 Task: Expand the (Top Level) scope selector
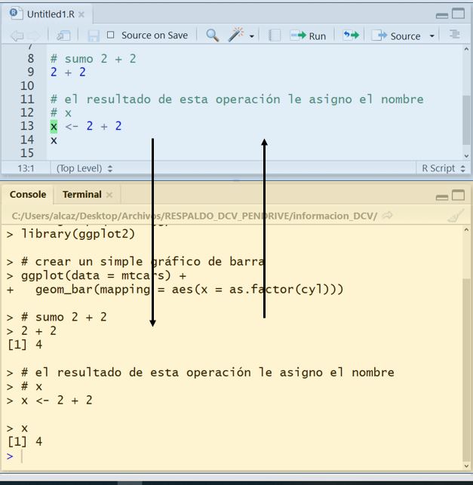84,168
